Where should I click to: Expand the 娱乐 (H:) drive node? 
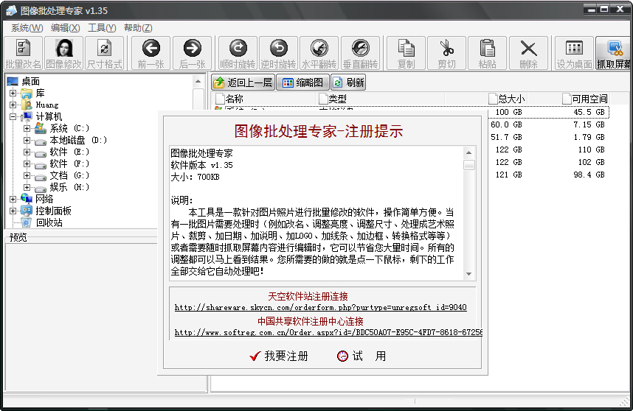click(x=27, y=187)
